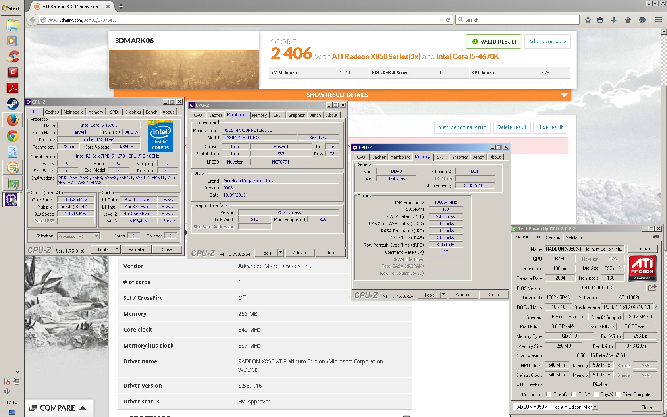The height and width of the screenshot is (417, 667).
Task: Click the Show Desktop taskbar button
Action: click(12, 413)
